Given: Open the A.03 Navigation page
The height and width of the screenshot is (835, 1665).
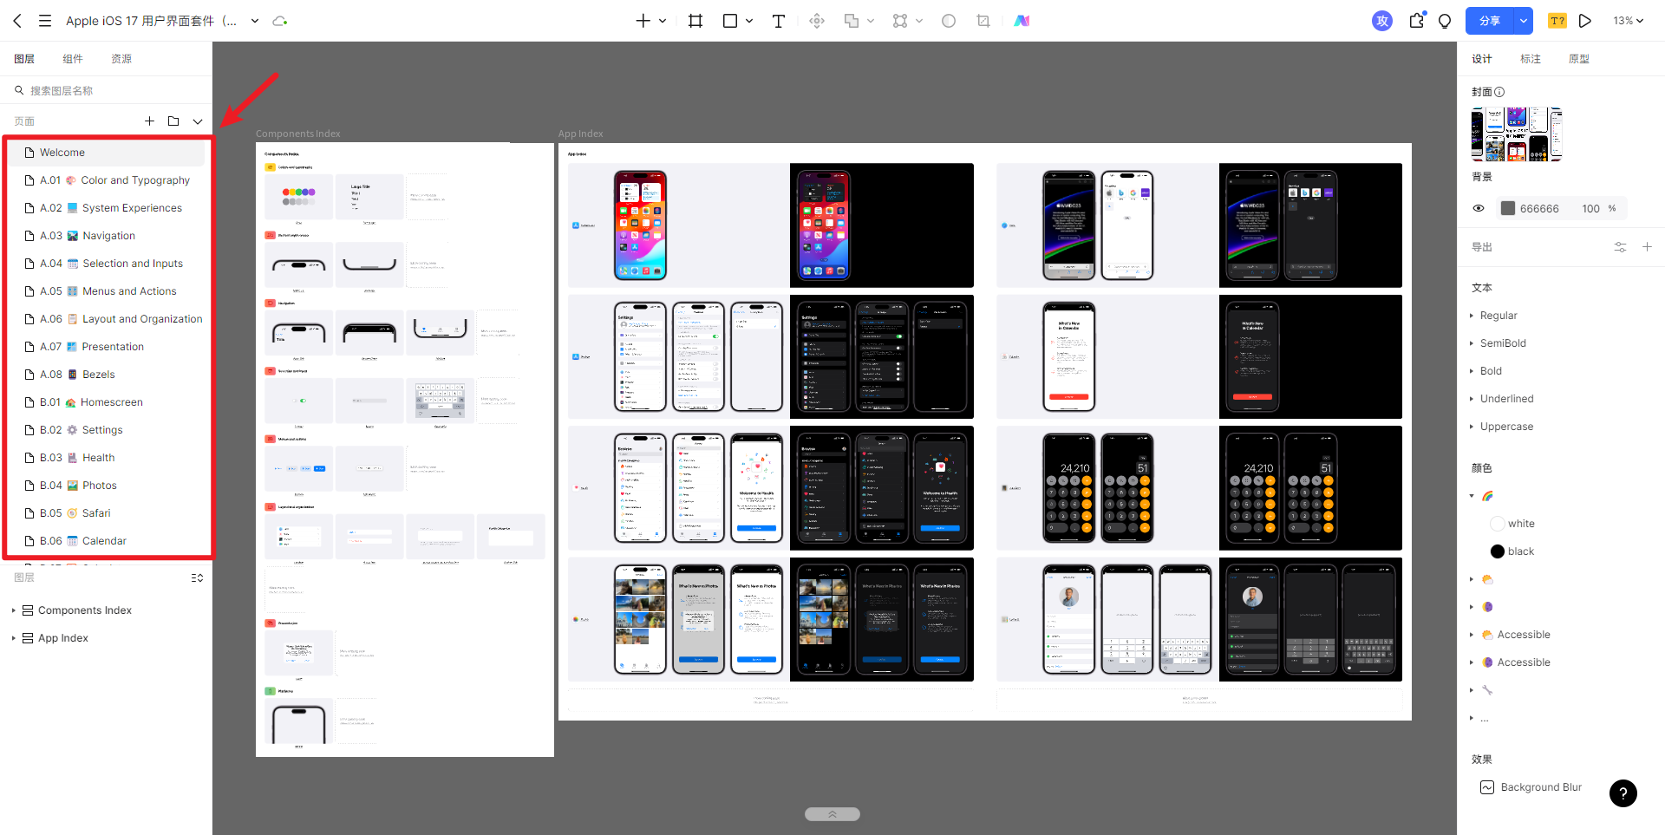Looking at the screenshot, I should pos(108,236).
